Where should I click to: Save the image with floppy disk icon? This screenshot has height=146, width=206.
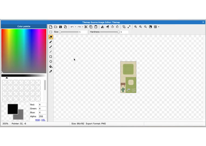[x=60, y=27]
